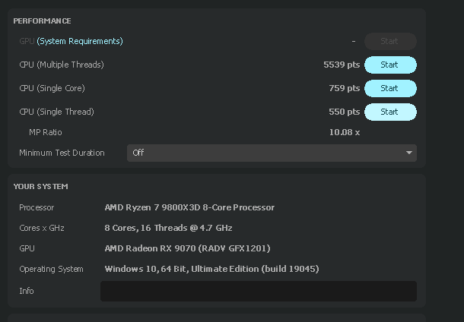Click the greyed-out GPU label in Performance
Image resolution: width=464 pixels, height=322 pixels.
(27, 41)
